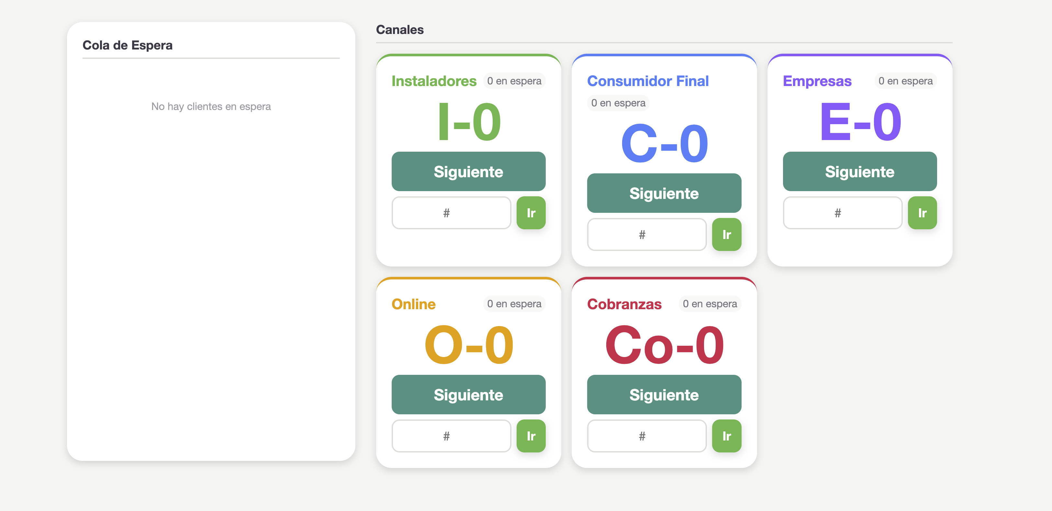Click the Ir button under Instaladores
Image resolution: width=1052 pixels, height=511 pixels.
pyautogui.click(x=531, y=212)
